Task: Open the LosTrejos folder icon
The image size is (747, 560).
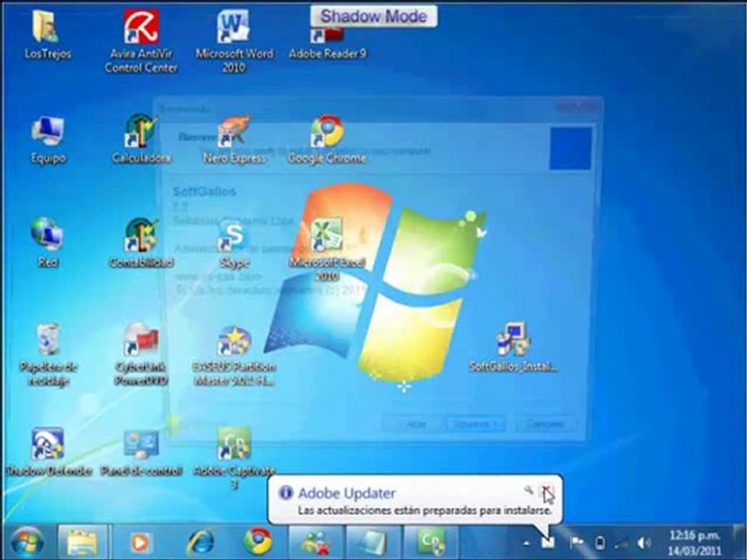Action: (47, 34)
